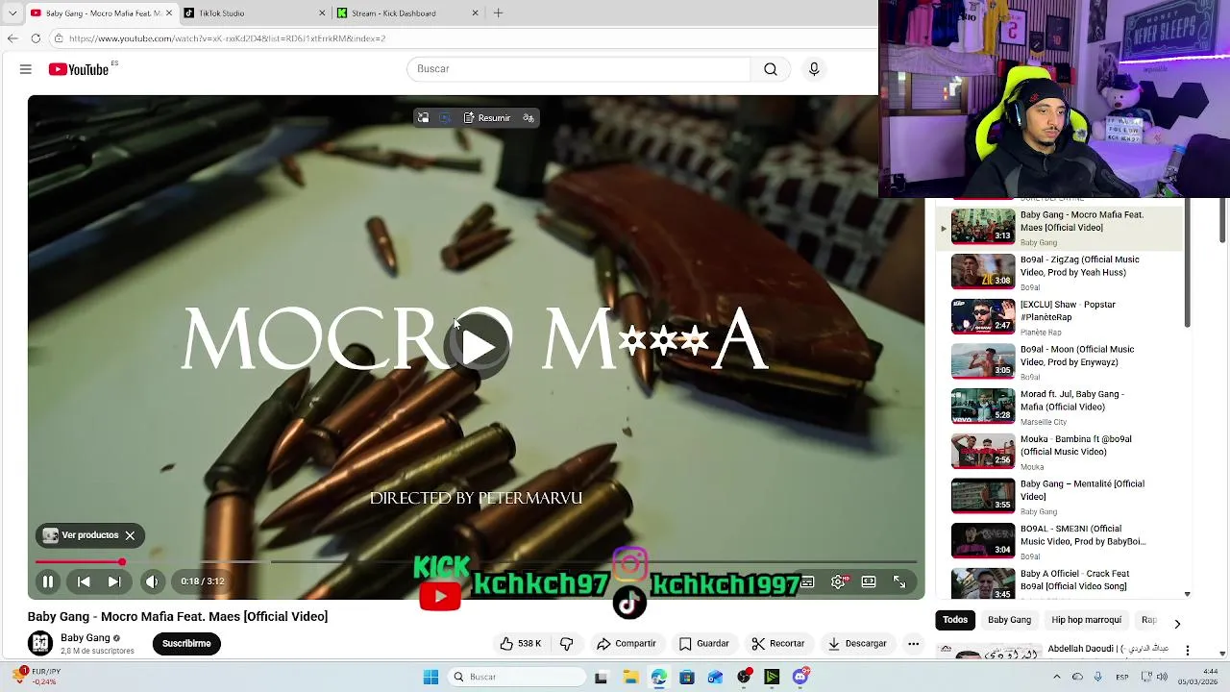Open the YouTube hamburger guide menu

point(26,69)
